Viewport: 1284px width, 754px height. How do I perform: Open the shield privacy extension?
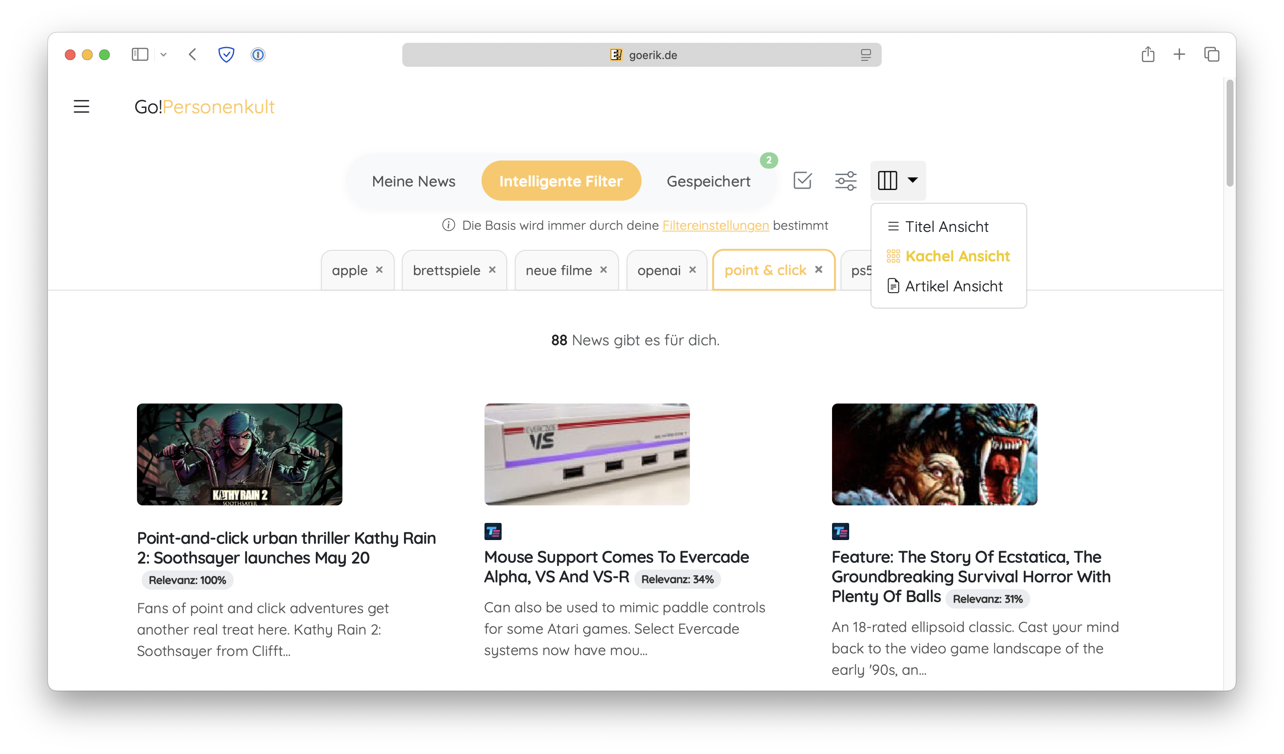coord(226,54)
